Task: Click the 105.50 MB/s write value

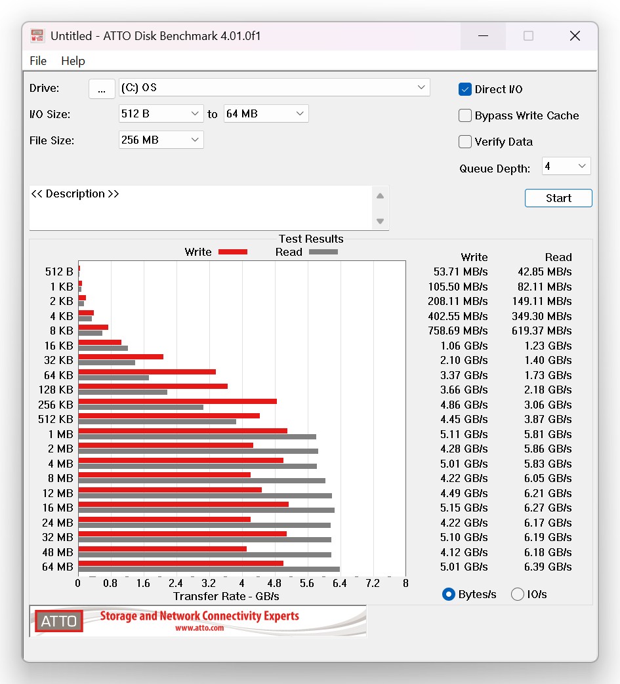Action: click(458, 287)
